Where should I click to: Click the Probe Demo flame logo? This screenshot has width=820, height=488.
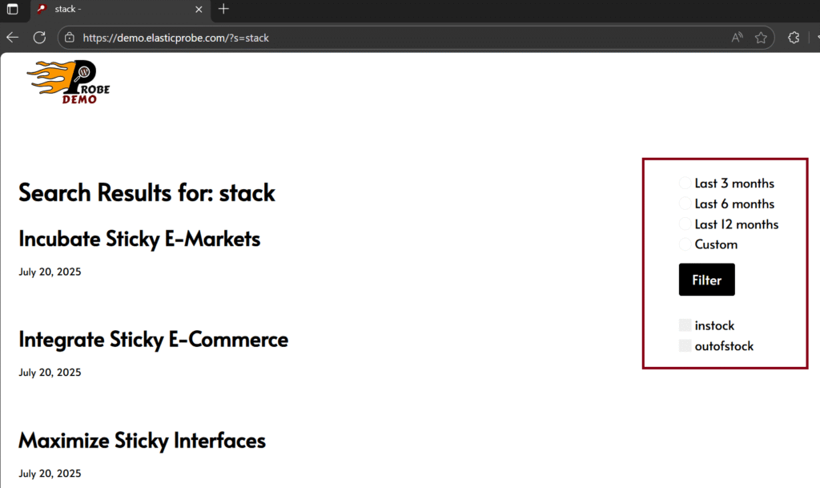click(68, 83)
